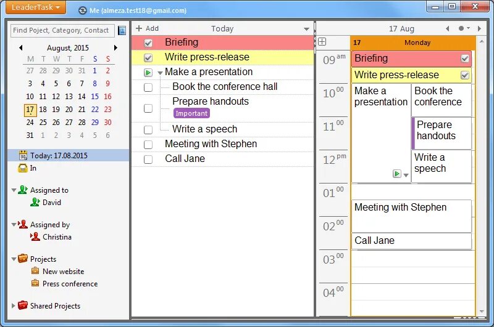Click the Today calendar icon in sidebar

(23, 155)
